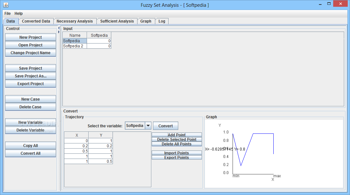Screen dimensions: 350x195
Task: Click Delete All Points button
Action: tap(177, 144)
